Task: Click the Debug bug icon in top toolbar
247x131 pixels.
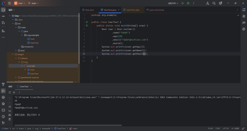Action: pos(188,3)
